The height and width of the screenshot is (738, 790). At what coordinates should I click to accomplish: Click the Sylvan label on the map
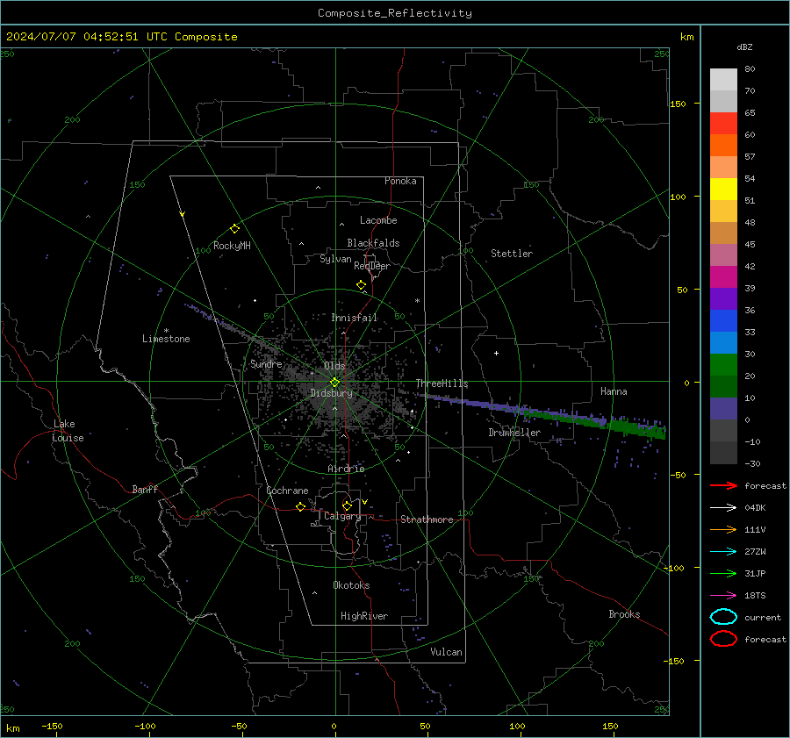point(335,259)
